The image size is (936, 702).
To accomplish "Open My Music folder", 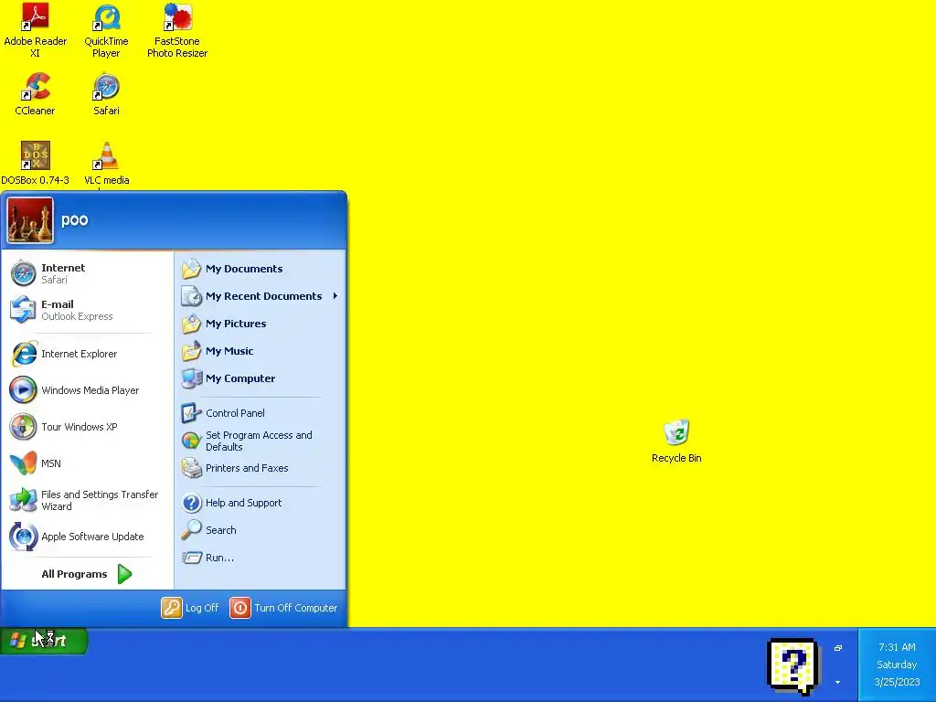I will 261,351.
